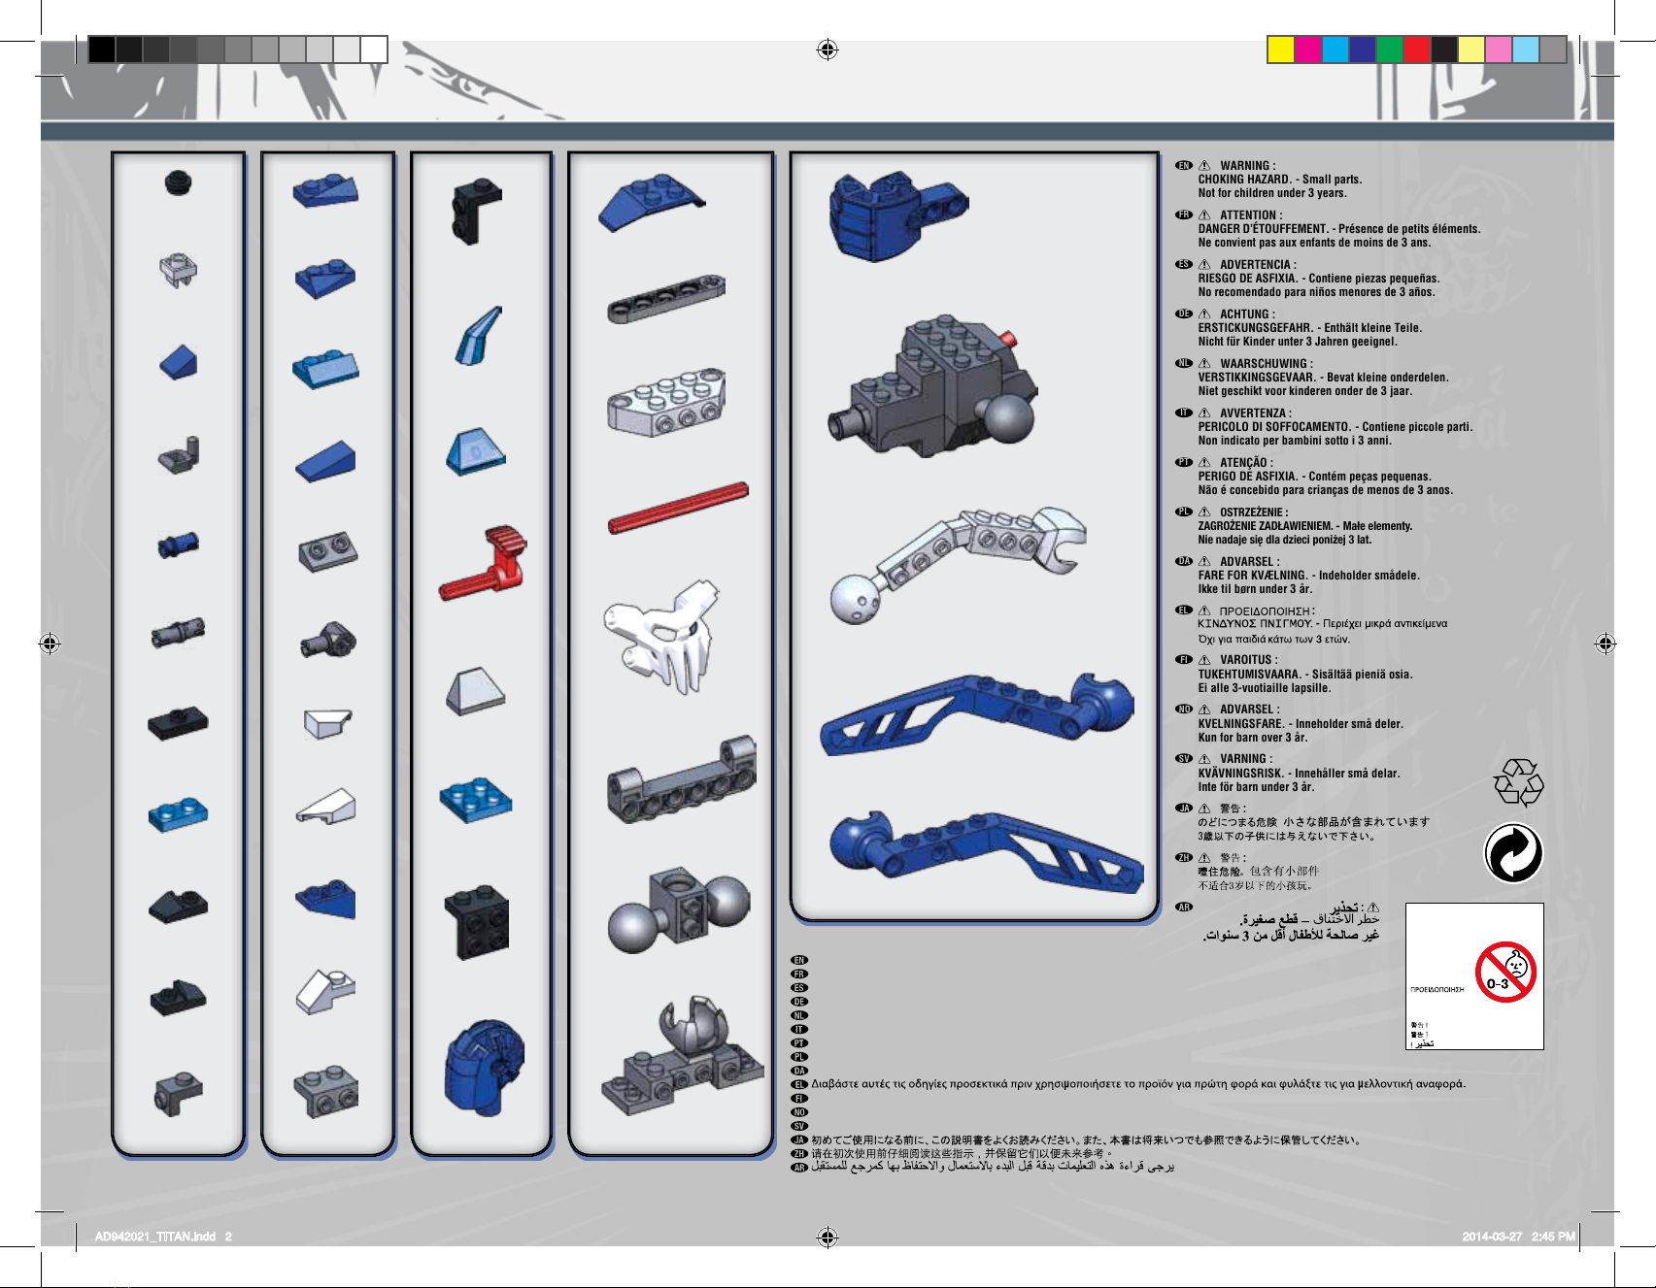Click the red 0-3 age prohibition symbol
The image size is (1656, 1288).
pyautogui.click(x=1505, y=972)
